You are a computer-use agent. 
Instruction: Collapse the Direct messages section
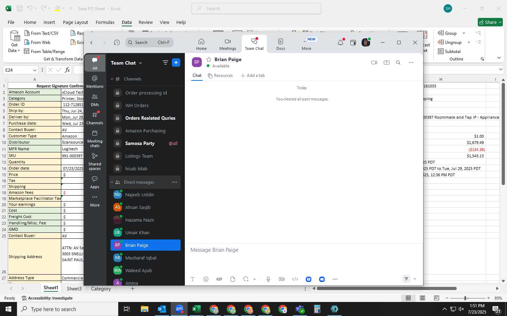pyautogui.click(x=112, y=182)
